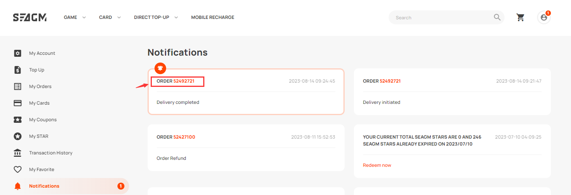
Task: Expand the DIRECT TOP-UP dropdown
Action: point(156,17)
